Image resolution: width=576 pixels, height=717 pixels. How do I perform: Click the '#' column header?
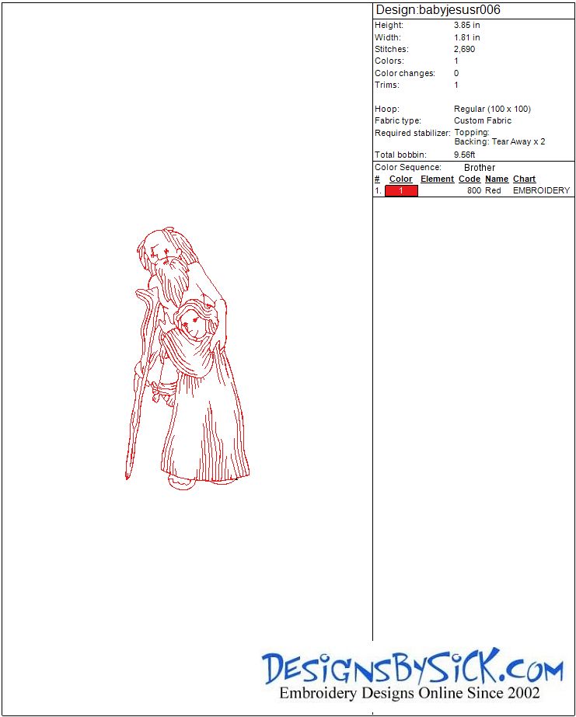click(x=377, y=179)
